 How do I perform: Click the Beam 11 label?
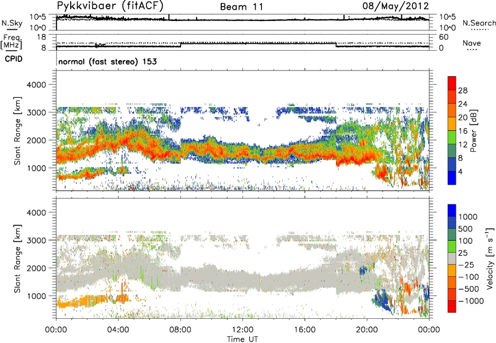242,7
